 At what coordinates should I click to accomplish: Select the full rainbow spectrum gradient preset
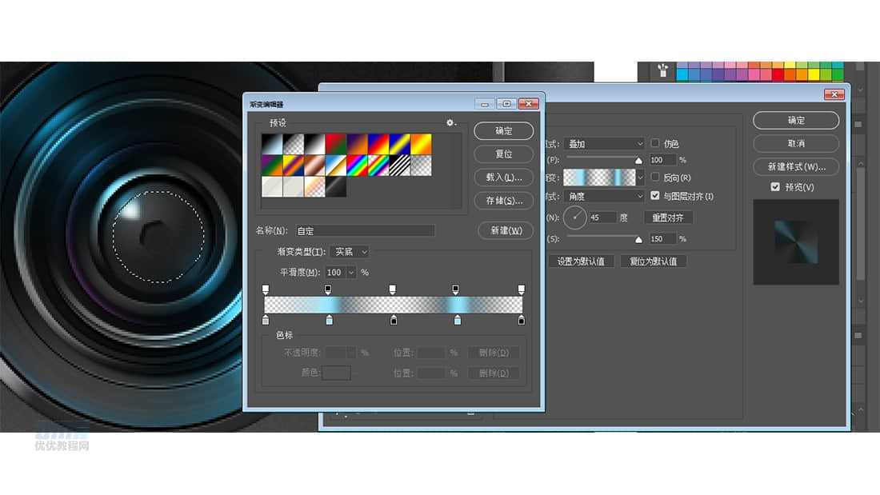[357, 166]
